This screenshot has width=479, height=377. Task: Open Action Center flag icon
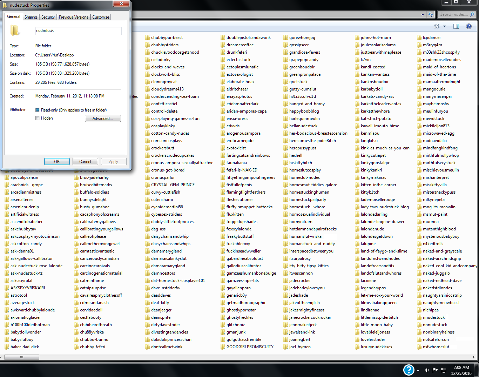click(435, 370)
